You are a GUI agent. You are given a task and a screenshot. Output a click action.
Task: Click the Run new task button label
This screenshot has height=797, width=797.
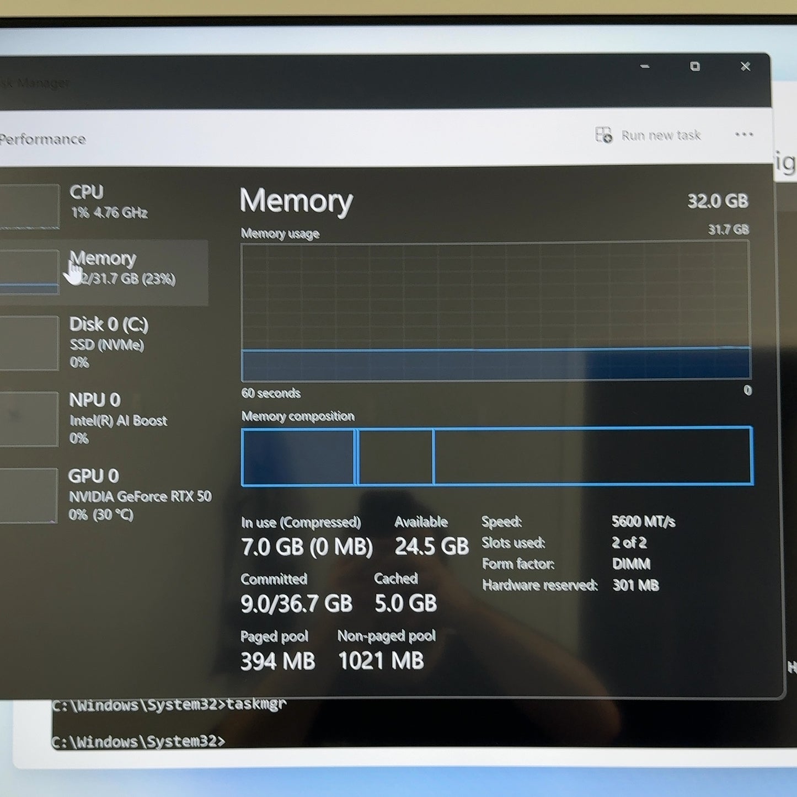(661, 135)
